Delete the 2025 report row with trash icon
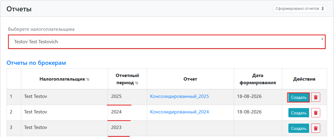Screen dimensions: 334x137 316,97
